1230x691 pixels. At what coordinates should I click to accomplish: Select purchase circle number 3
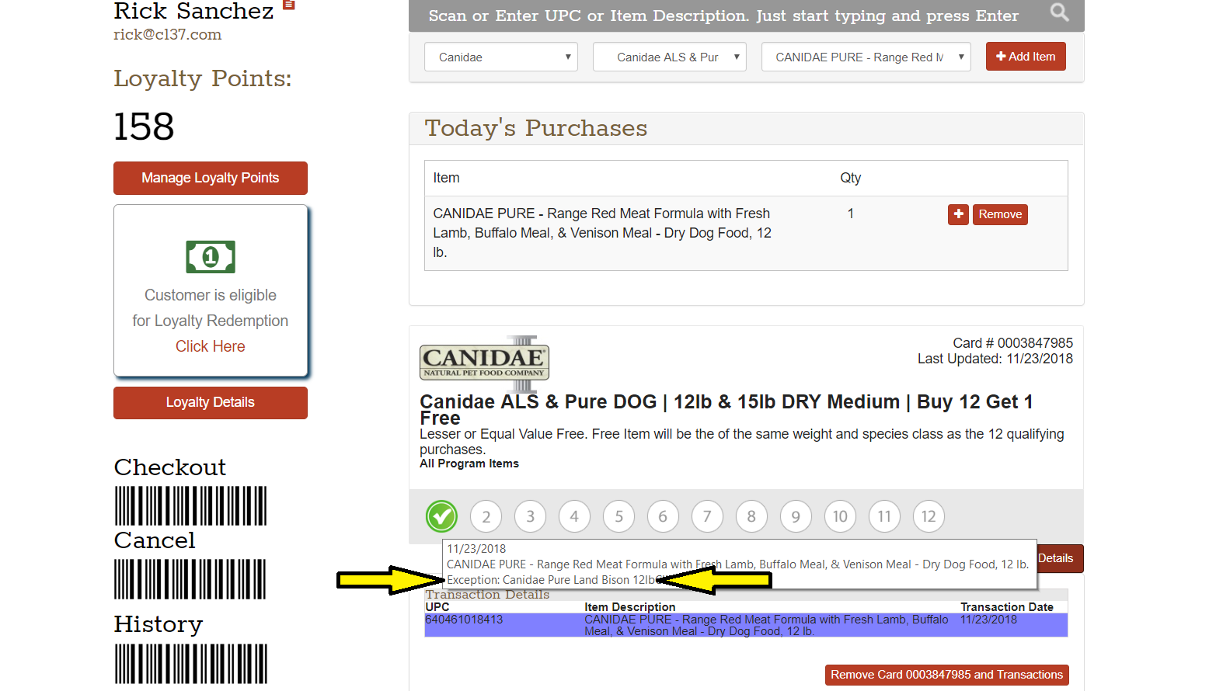531,516
